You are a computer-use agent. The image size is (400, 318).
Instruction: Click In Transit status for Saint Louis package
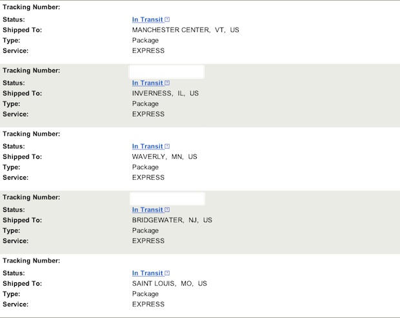(x=147, y=273)
